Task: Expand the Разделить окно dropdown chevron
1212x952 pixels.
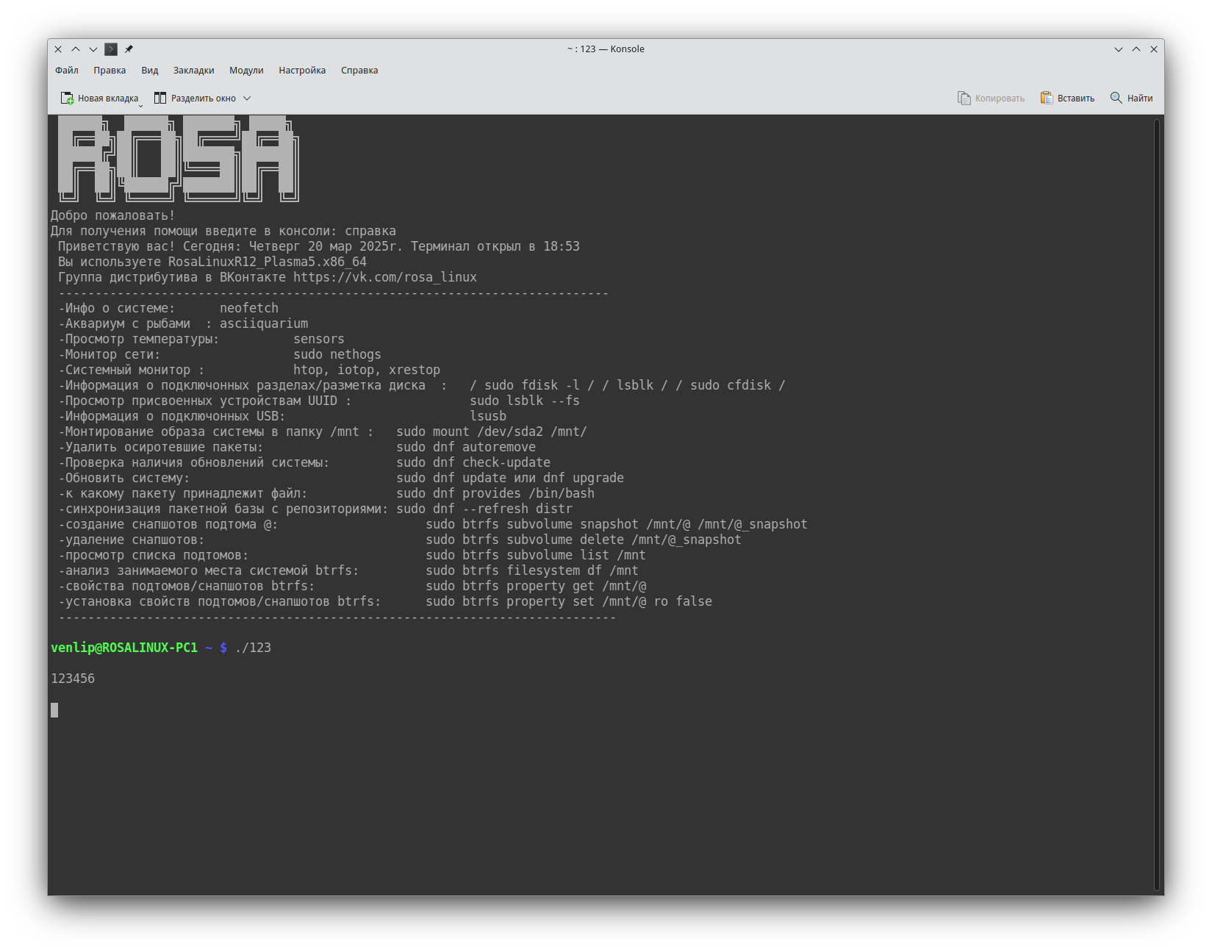Action: 247,99
